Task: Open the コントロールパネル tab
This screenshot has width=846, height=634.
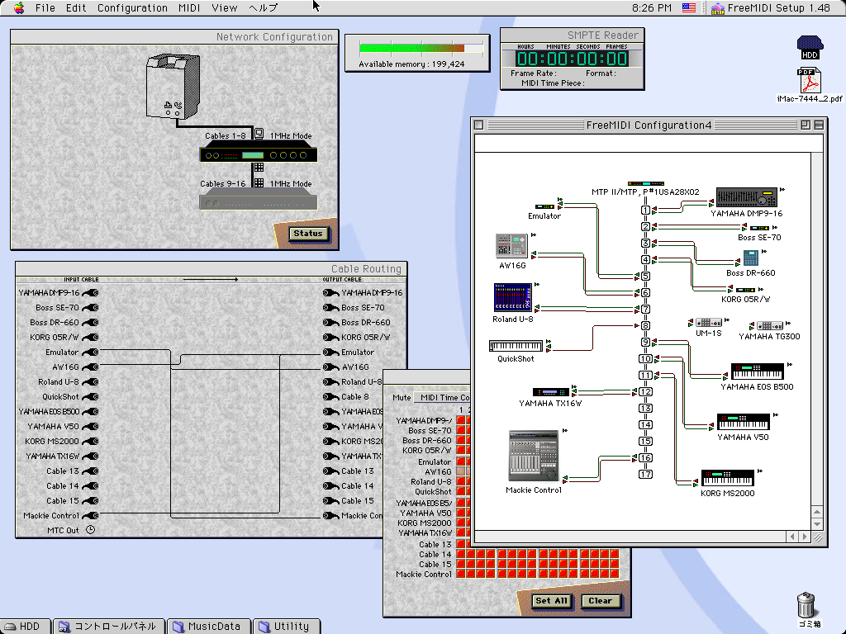Action: tap(109, 626)
